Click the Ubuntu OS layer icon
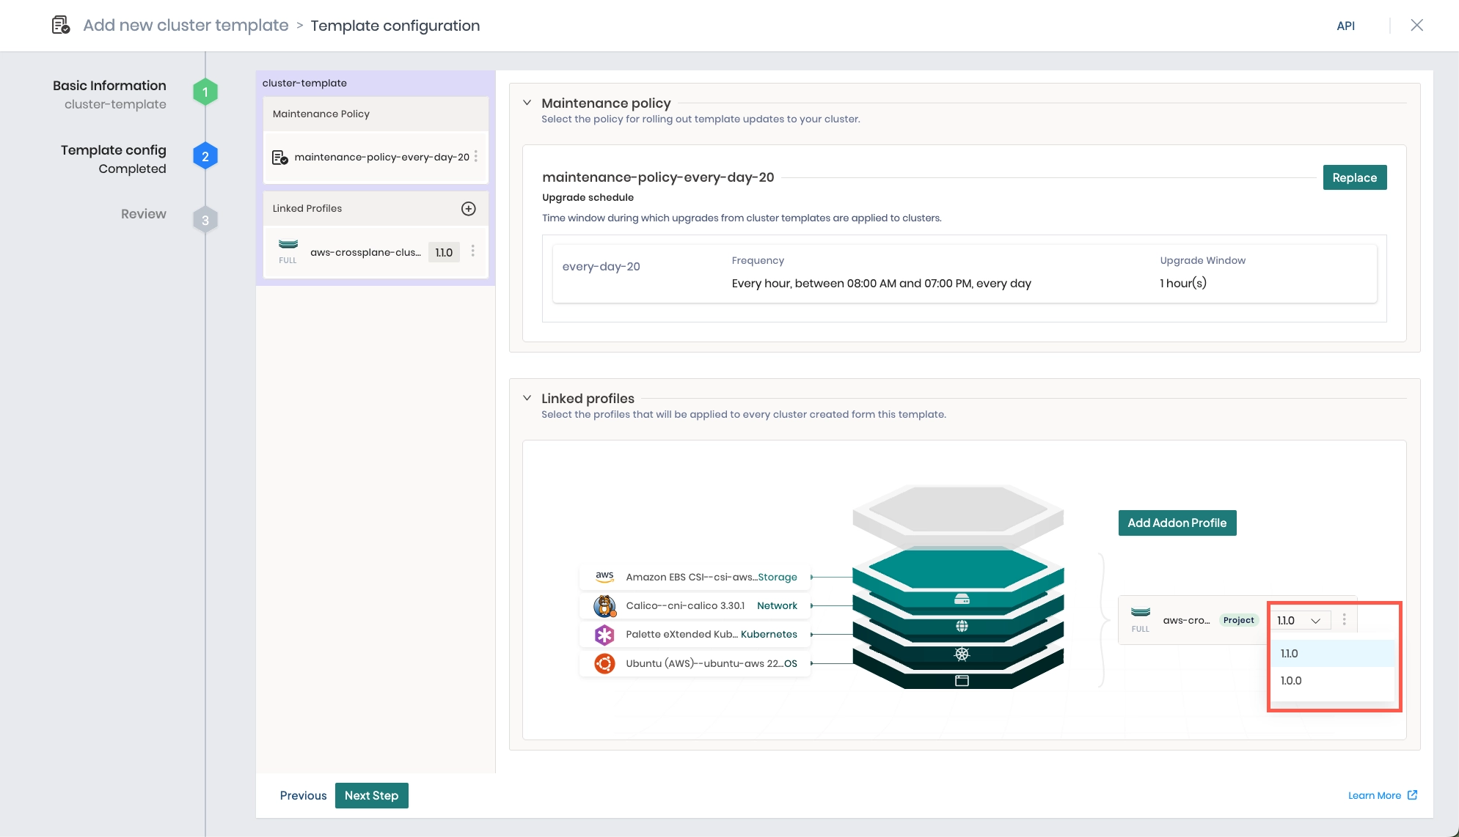1459x837 pixels. point(604,663)
